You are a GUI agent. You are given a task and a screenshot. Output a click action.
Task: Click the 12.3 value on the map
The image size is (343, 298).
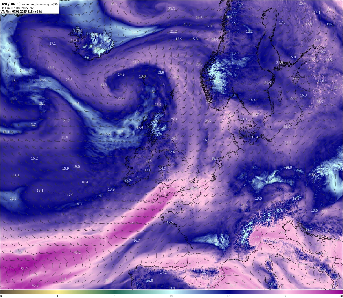[x=13, y=199]
